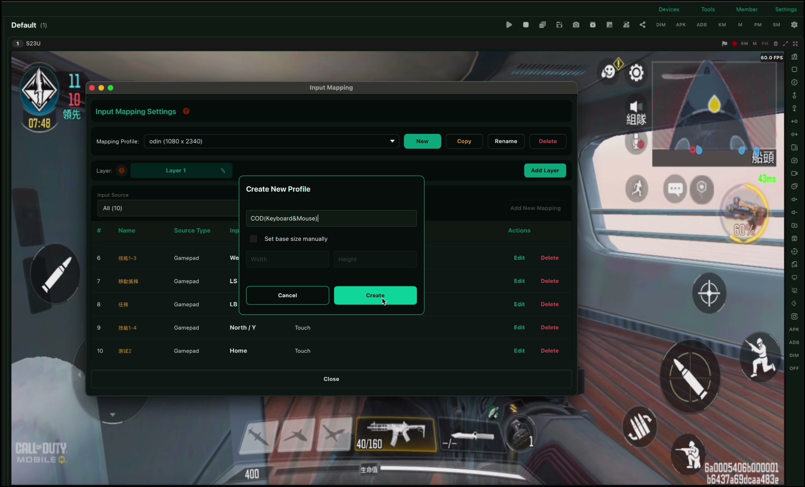805x487 pixels.
Task: Click the Delete profile button
Action: (548, 141)
